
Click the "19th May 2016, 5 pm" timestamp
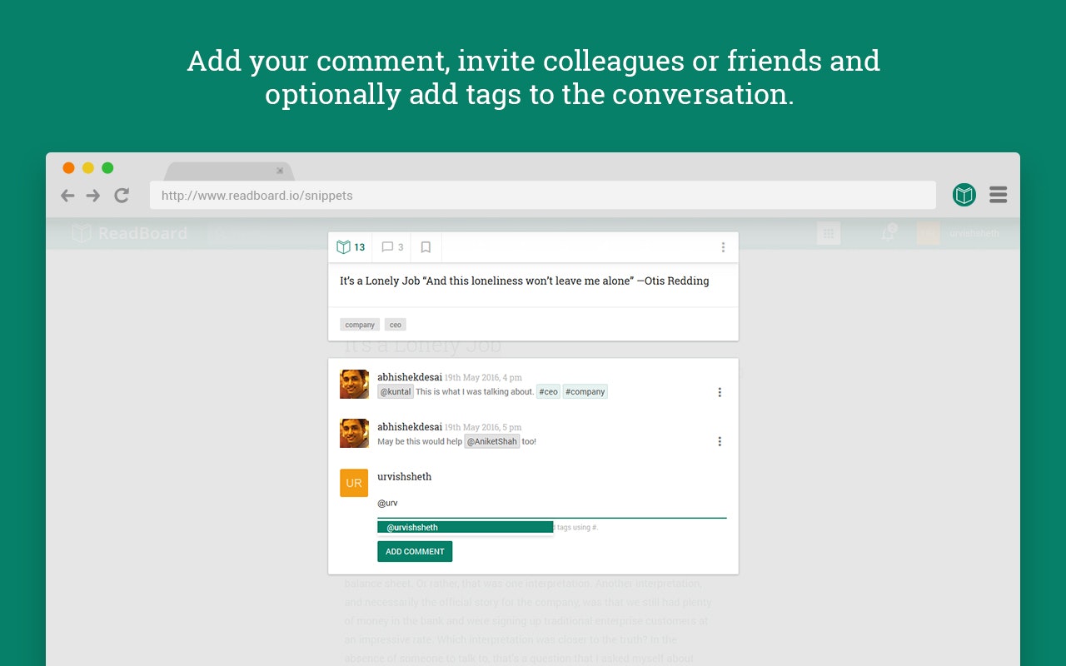483,428
